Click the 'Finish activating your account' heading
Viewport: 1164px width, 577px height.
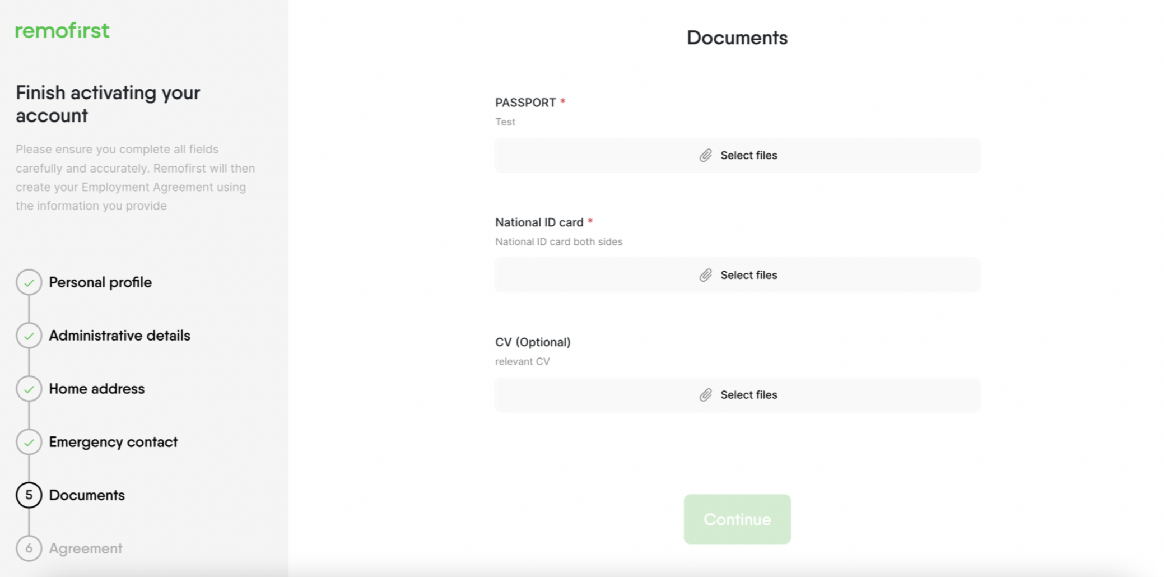(x=108, y=104)
